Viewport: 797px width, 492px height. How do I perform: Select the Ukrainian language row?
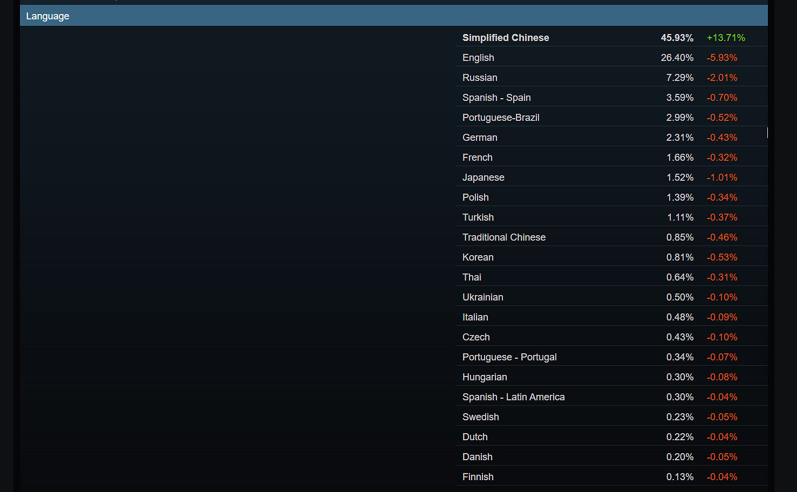(x=483, y=297)
